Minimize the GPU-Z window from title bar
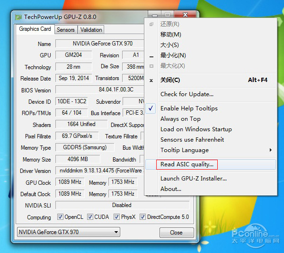This screenshot has width=284, height=253. pos(154,15)
